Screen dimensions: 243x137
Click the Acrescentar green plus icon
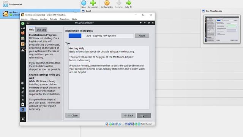click(93, 3)
